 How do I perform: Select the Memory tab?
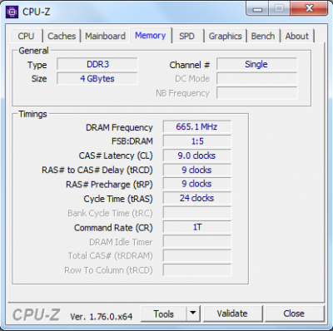point(151,35)
